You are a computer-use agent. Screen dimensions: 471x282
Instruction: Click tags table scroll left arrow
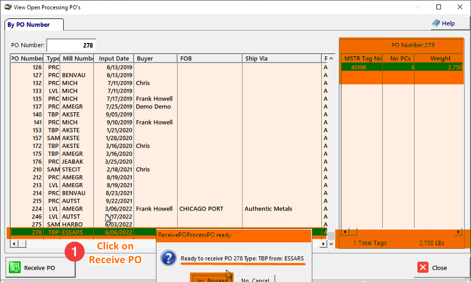[x=345, y=232]
